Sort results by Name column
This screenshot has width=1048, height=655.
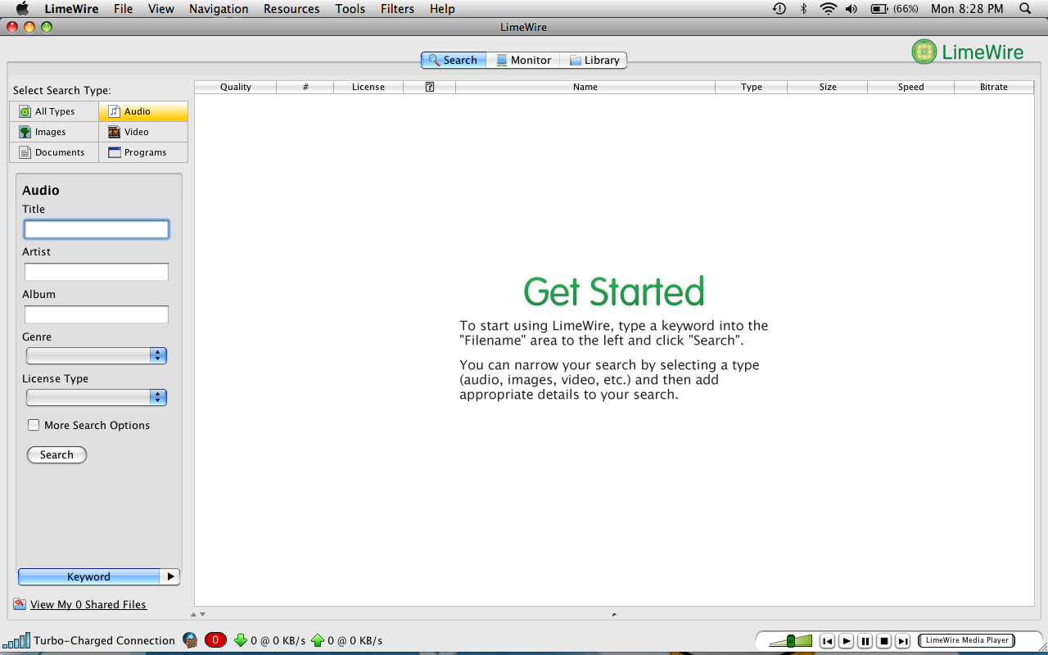pos(585,87)
